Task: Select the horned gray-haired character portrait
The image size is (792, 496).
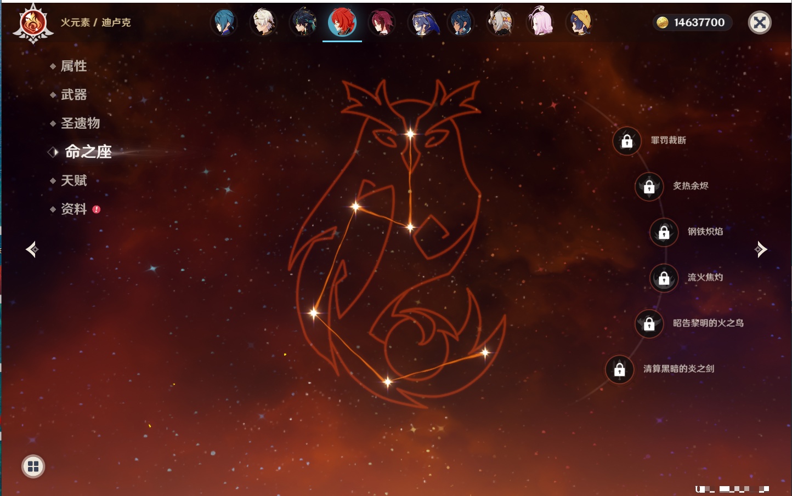Action: (501, 22)
